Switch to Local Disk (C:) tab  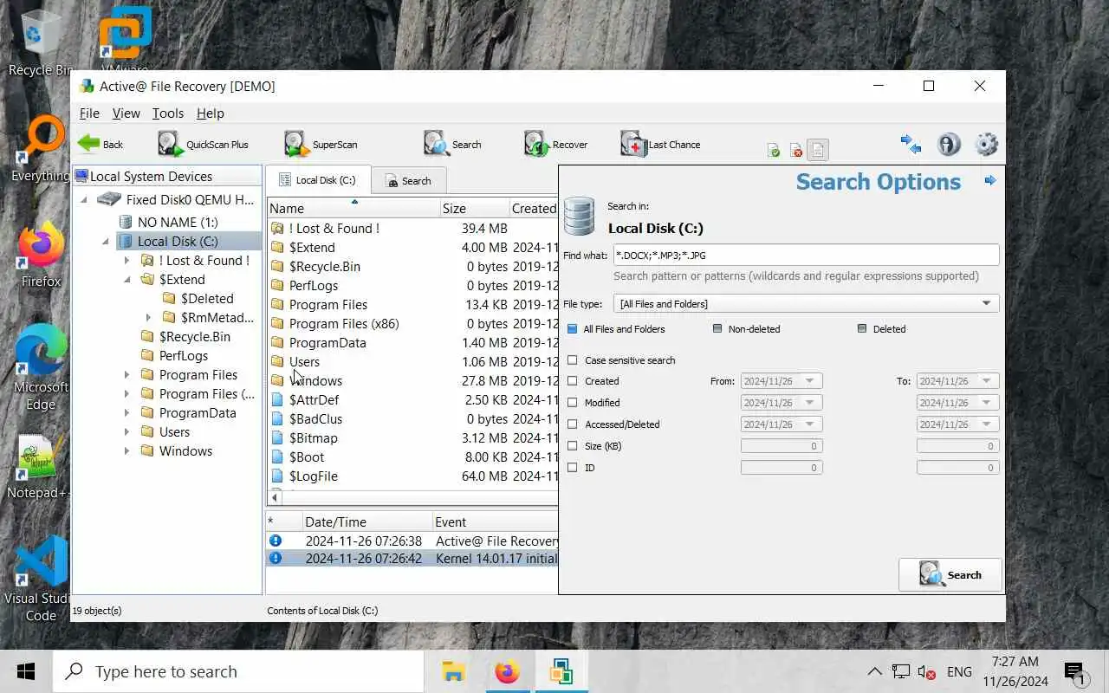point(317,180)
